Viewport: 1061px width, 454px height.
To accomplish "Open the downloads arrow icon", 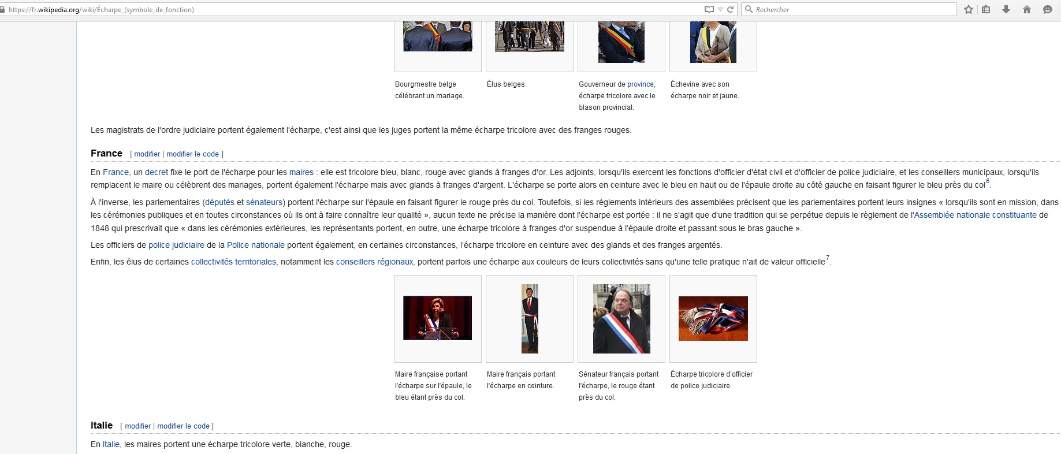I will [x=1006, y=9].
